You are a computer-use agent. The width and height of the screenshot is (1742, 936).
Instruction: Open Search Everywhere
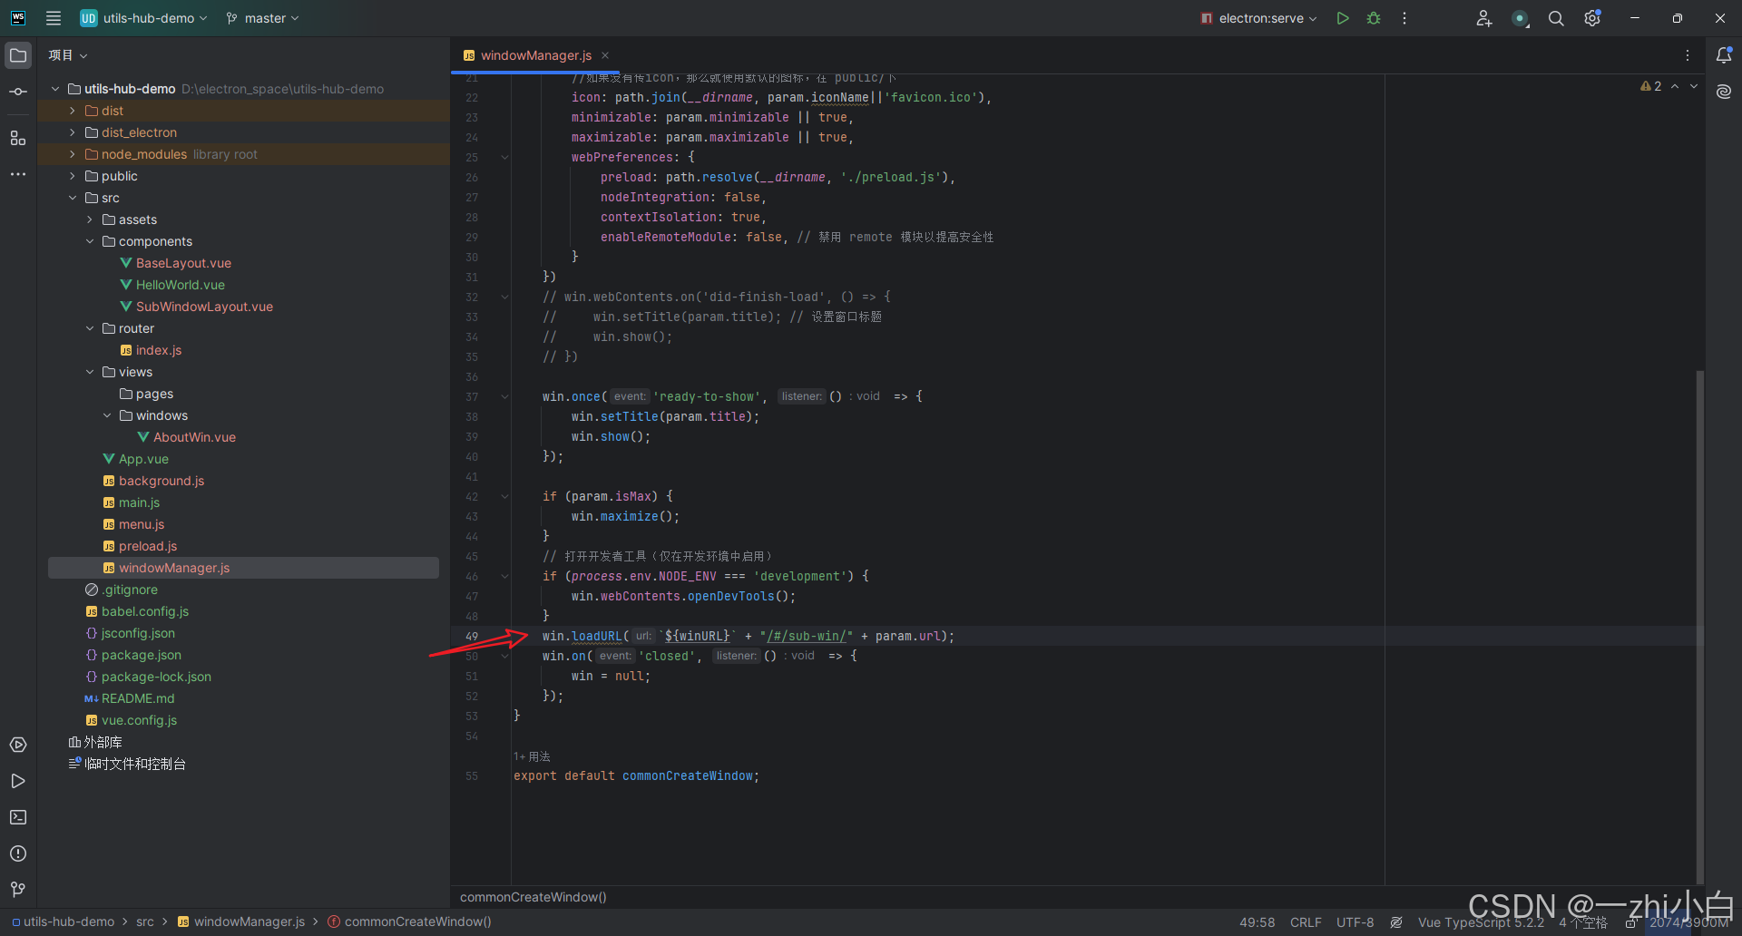click(1556, 18)
